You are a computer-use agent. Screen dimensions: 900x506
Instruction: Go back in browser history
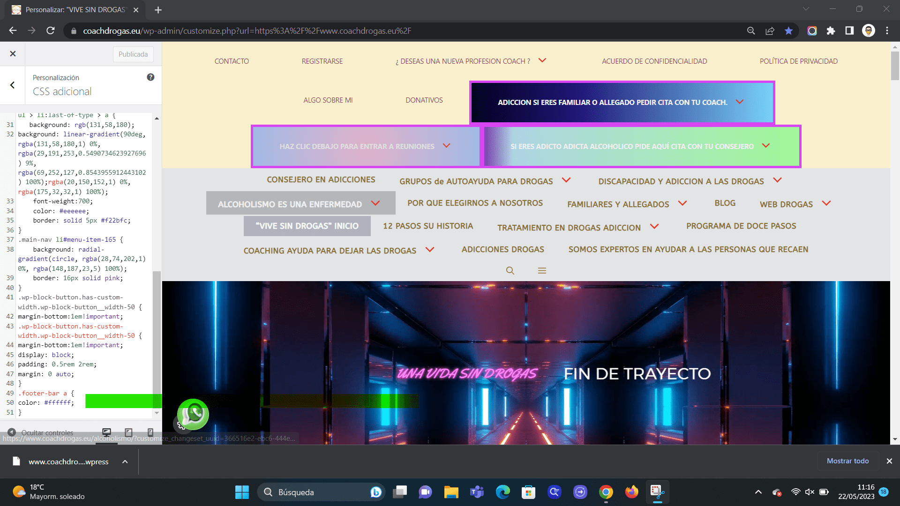click(13, 30)
